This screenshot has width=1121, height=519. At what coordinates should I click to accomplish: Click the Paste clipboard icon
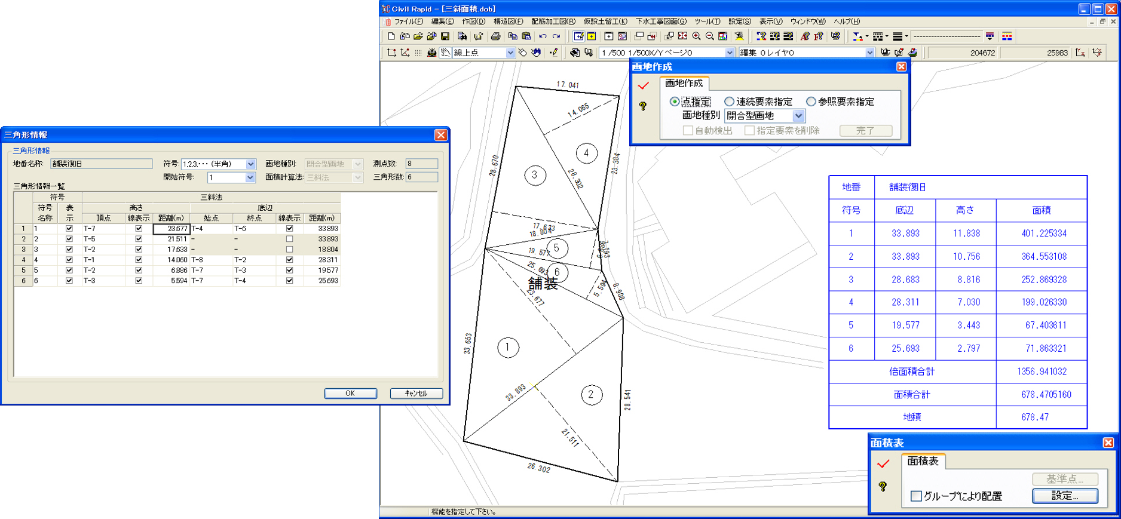point(526,36)
